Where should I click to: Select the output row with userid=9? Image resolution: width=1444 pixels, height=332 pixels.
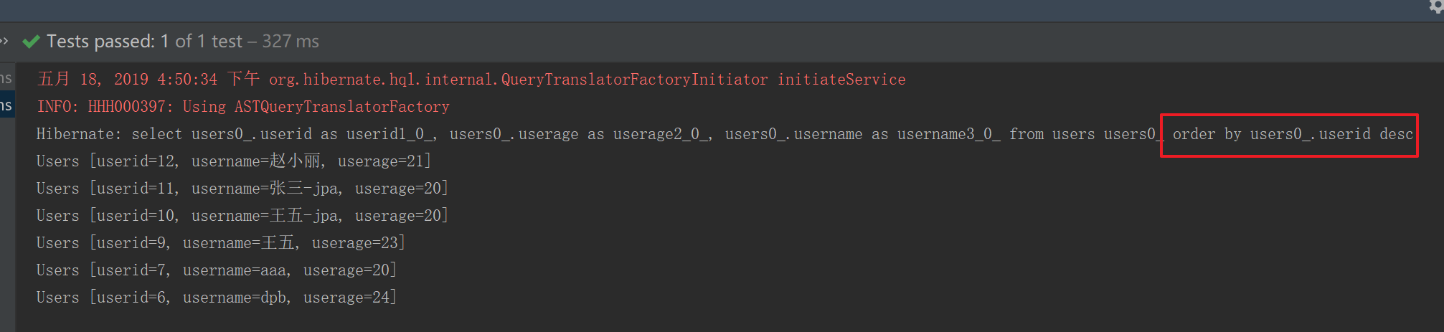click(221, 243)
